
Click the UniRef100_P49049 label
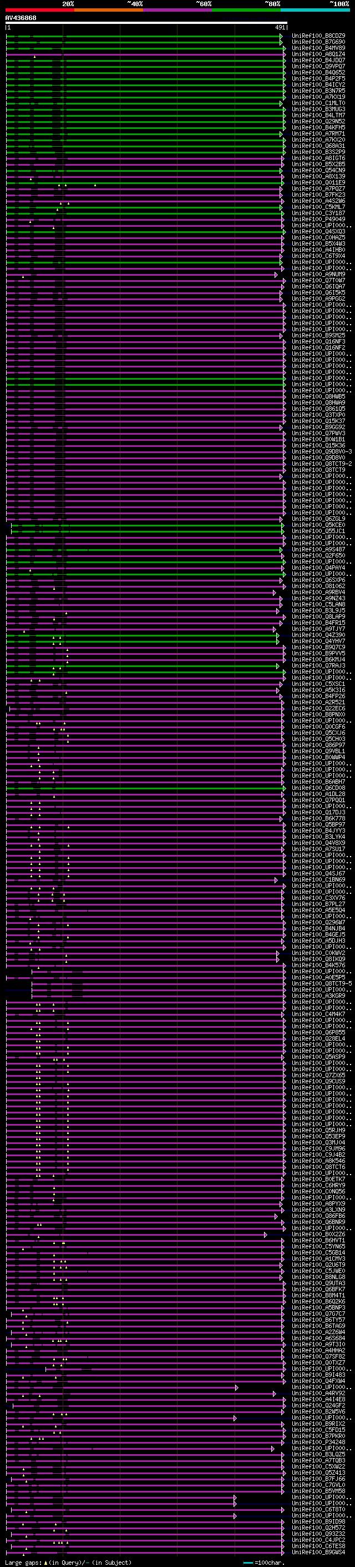(318, 219)
